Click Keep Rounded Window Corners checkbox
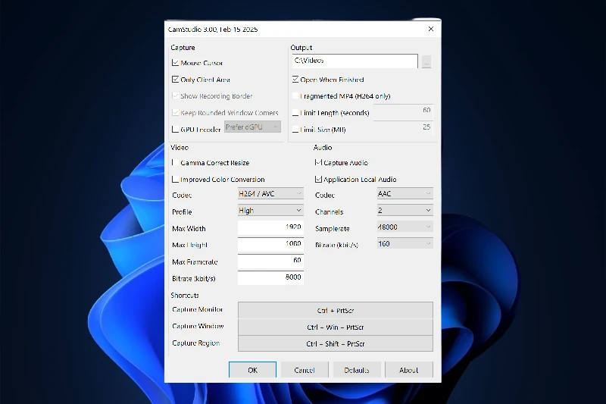This screenshot has width=606, height=404. pyautogui.click(x=175, y=112)
